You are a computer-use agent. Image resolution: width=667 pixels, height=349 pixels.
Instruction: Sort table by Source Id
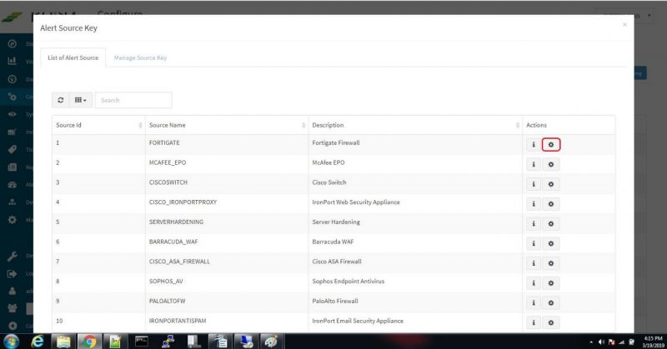click(98, 125)
